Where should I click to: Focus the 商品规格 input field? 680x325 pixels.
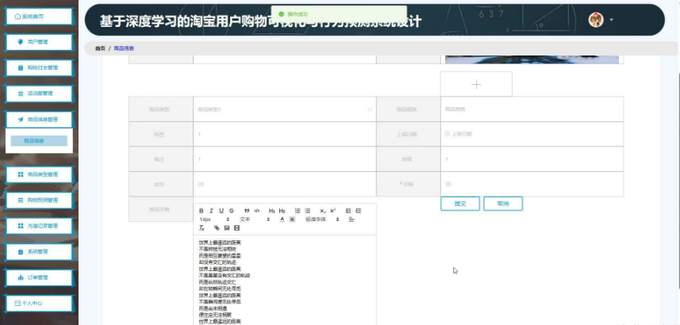coord(532,109)
